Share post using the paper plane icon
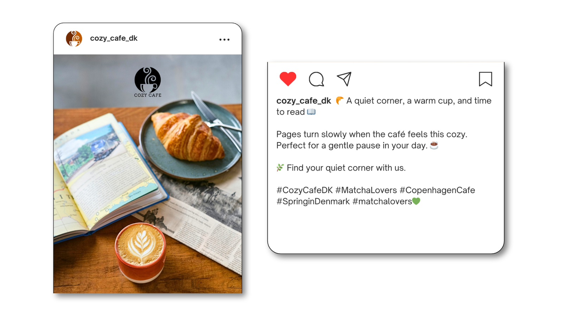This screenshot has height=316, width=563. pyautogui.click(x=344, y=79)
